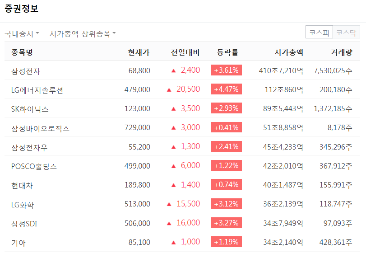Click the 499,000 current price
366x253 pixels.
tap(137, 166)
